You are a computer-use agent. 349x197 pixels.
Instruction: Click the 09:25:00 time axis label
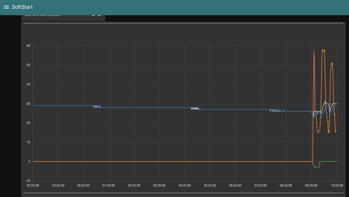(311, 185)
